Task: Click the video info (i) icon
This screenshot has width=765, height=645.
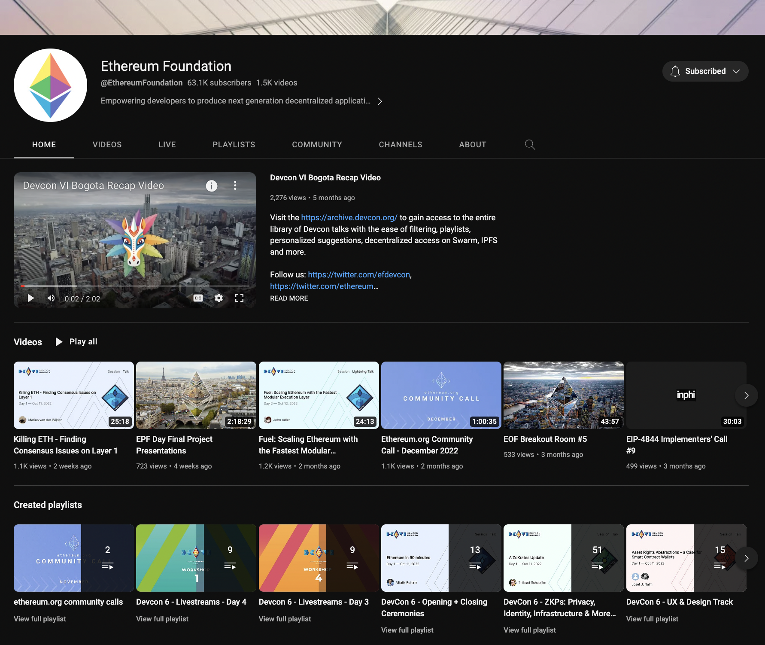Action: [x=211, y=186]
